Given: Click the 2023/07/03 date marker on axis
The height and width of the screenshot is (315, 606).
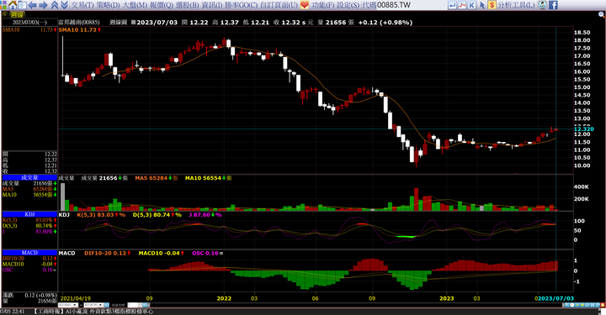Looking at the screenshot, I should [x=555, y=298].
